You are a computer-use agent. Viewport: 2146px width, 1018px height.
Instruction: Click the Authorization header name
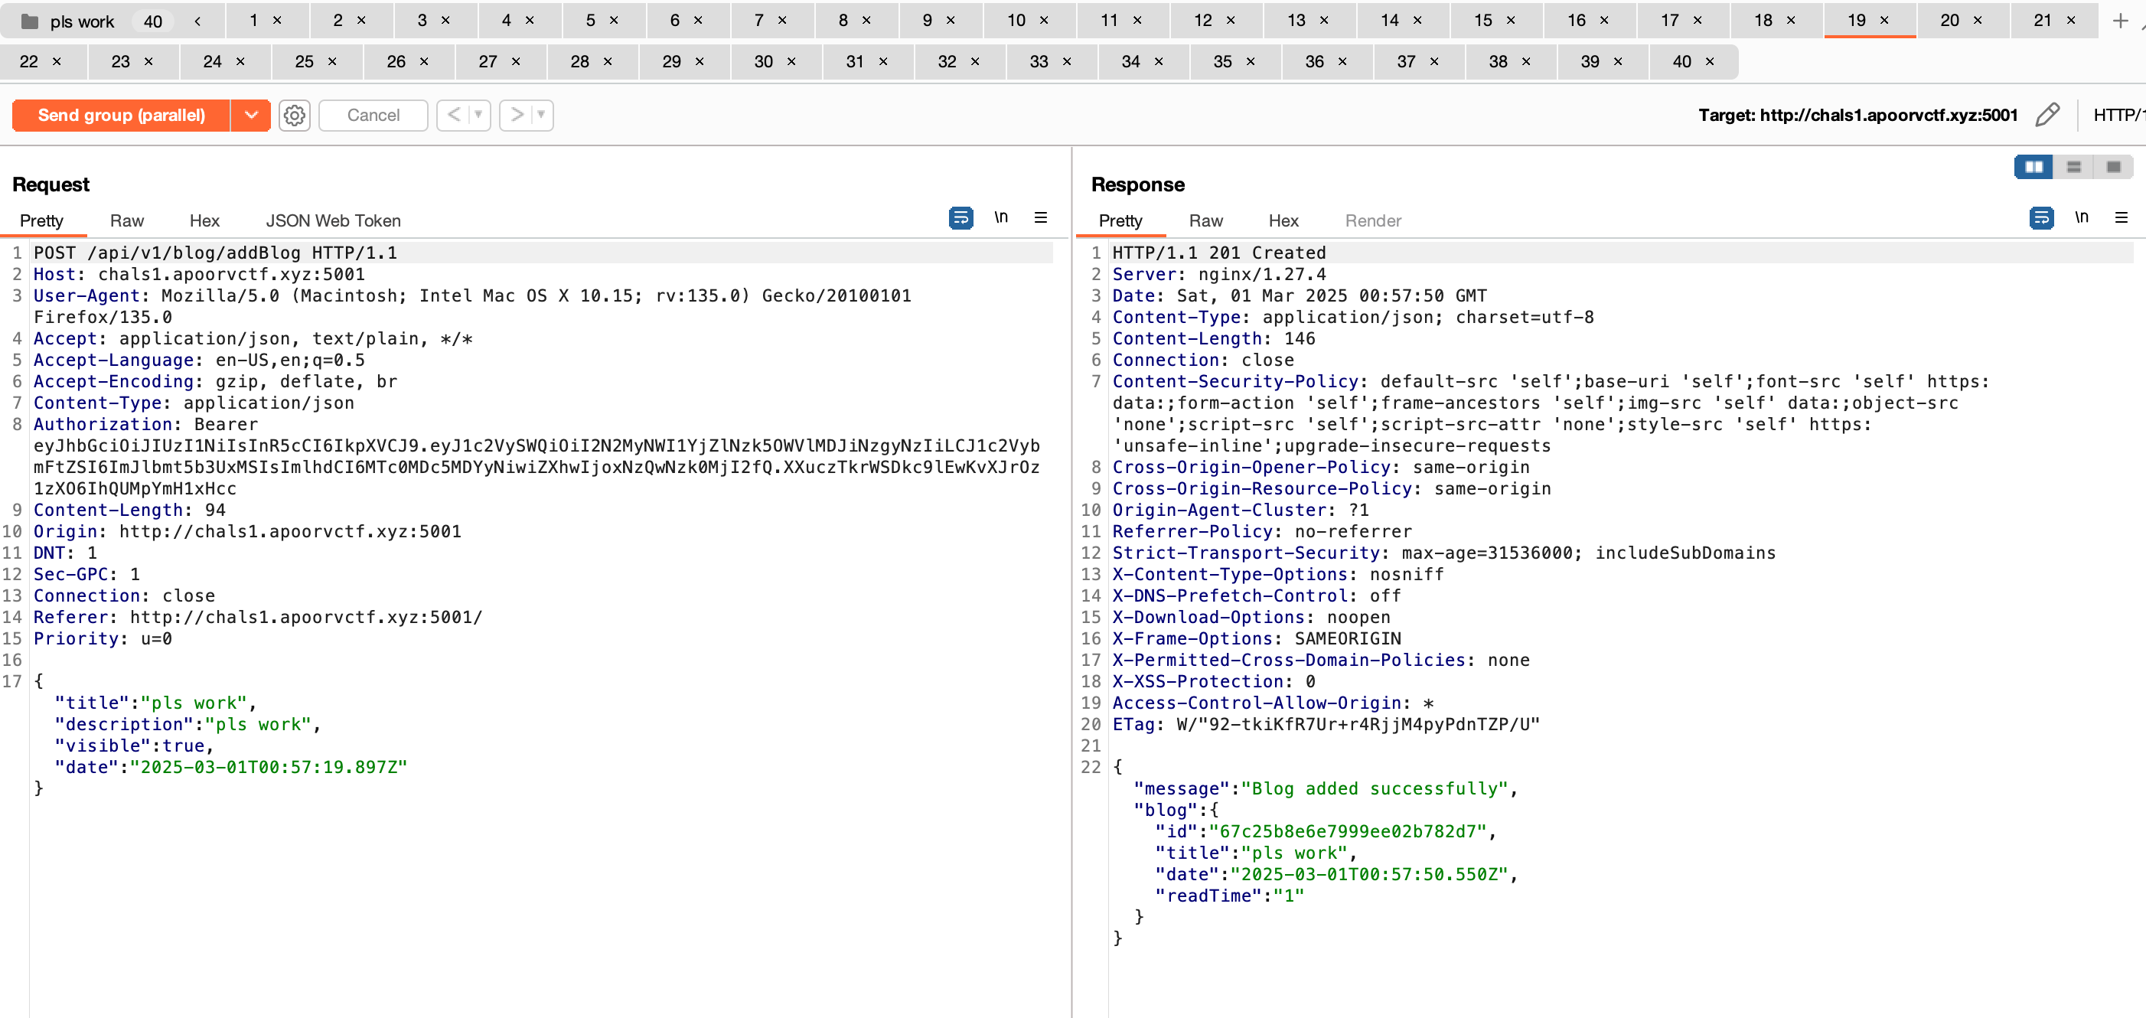[x=103, y=424]
